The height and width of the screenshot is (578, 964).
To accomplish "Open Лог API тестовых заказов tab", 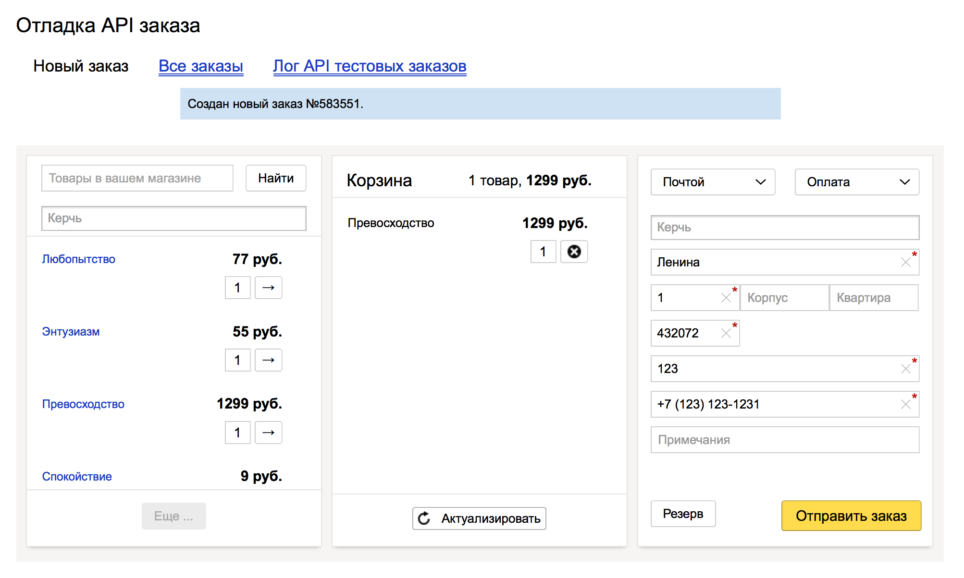I will tap(370, 66).
